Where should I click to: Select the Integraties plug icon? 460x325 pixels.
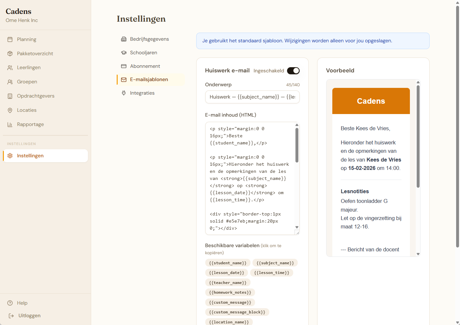(x=124, y=93)
